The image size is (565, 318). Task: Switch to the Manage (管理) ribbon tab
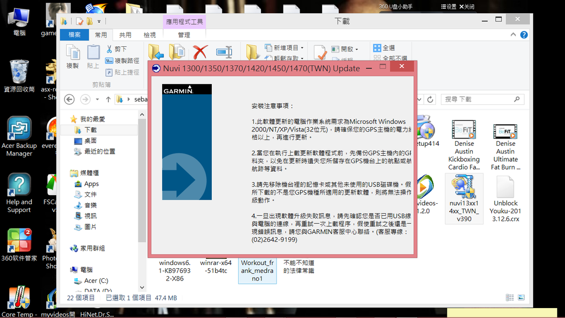click(184, 35)
